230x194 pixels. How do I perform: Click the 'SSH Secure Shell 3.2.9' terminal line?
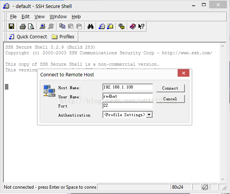(x=50, y=47)
